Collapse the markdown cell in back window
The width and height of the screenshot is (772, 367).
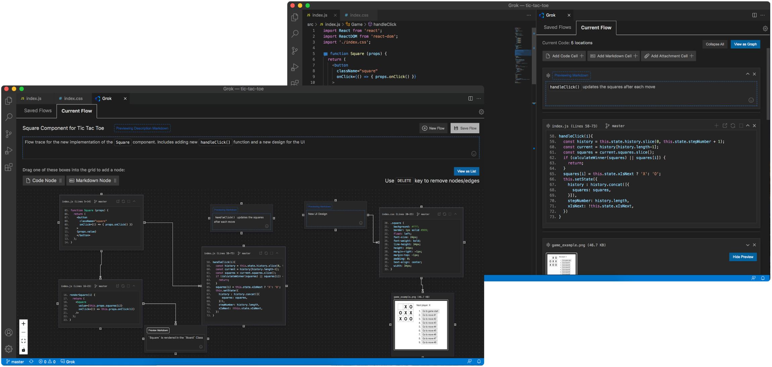[x=747, y=74]
